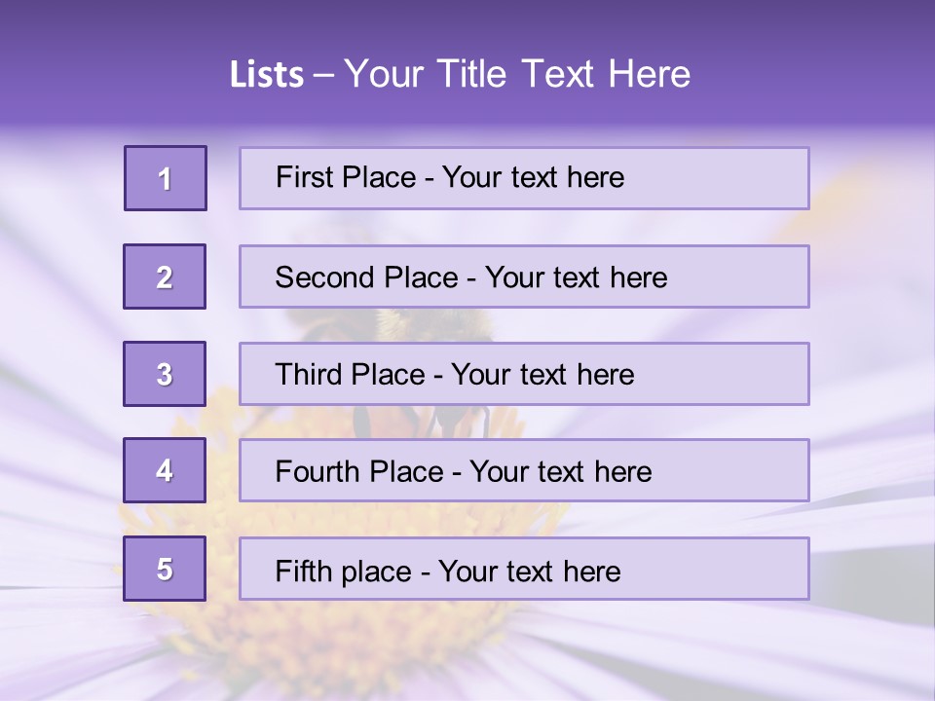Image resolution: width=935 pixels, height=701 pixels.
Task: Click the number 5 square
Action: 165,569
